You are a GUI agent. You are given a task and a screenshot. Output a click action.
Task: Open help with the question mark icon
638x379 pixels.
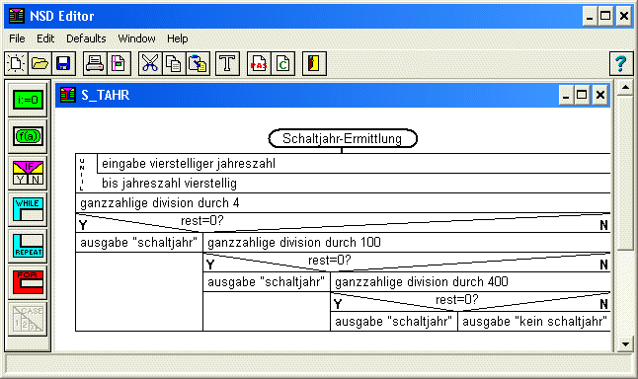pyautogui.click(x=621, y=64)
